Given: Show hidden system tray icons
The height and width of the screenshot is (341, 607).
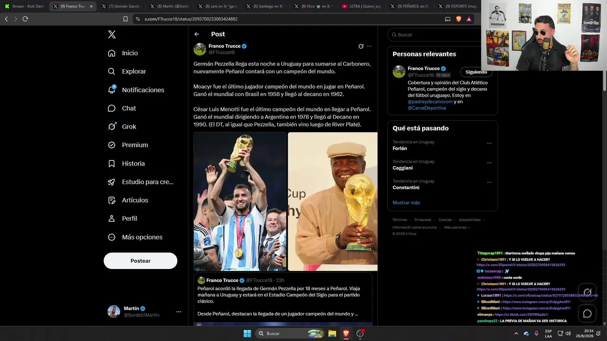Looking at the screenshot, I should tap(516, 333).
